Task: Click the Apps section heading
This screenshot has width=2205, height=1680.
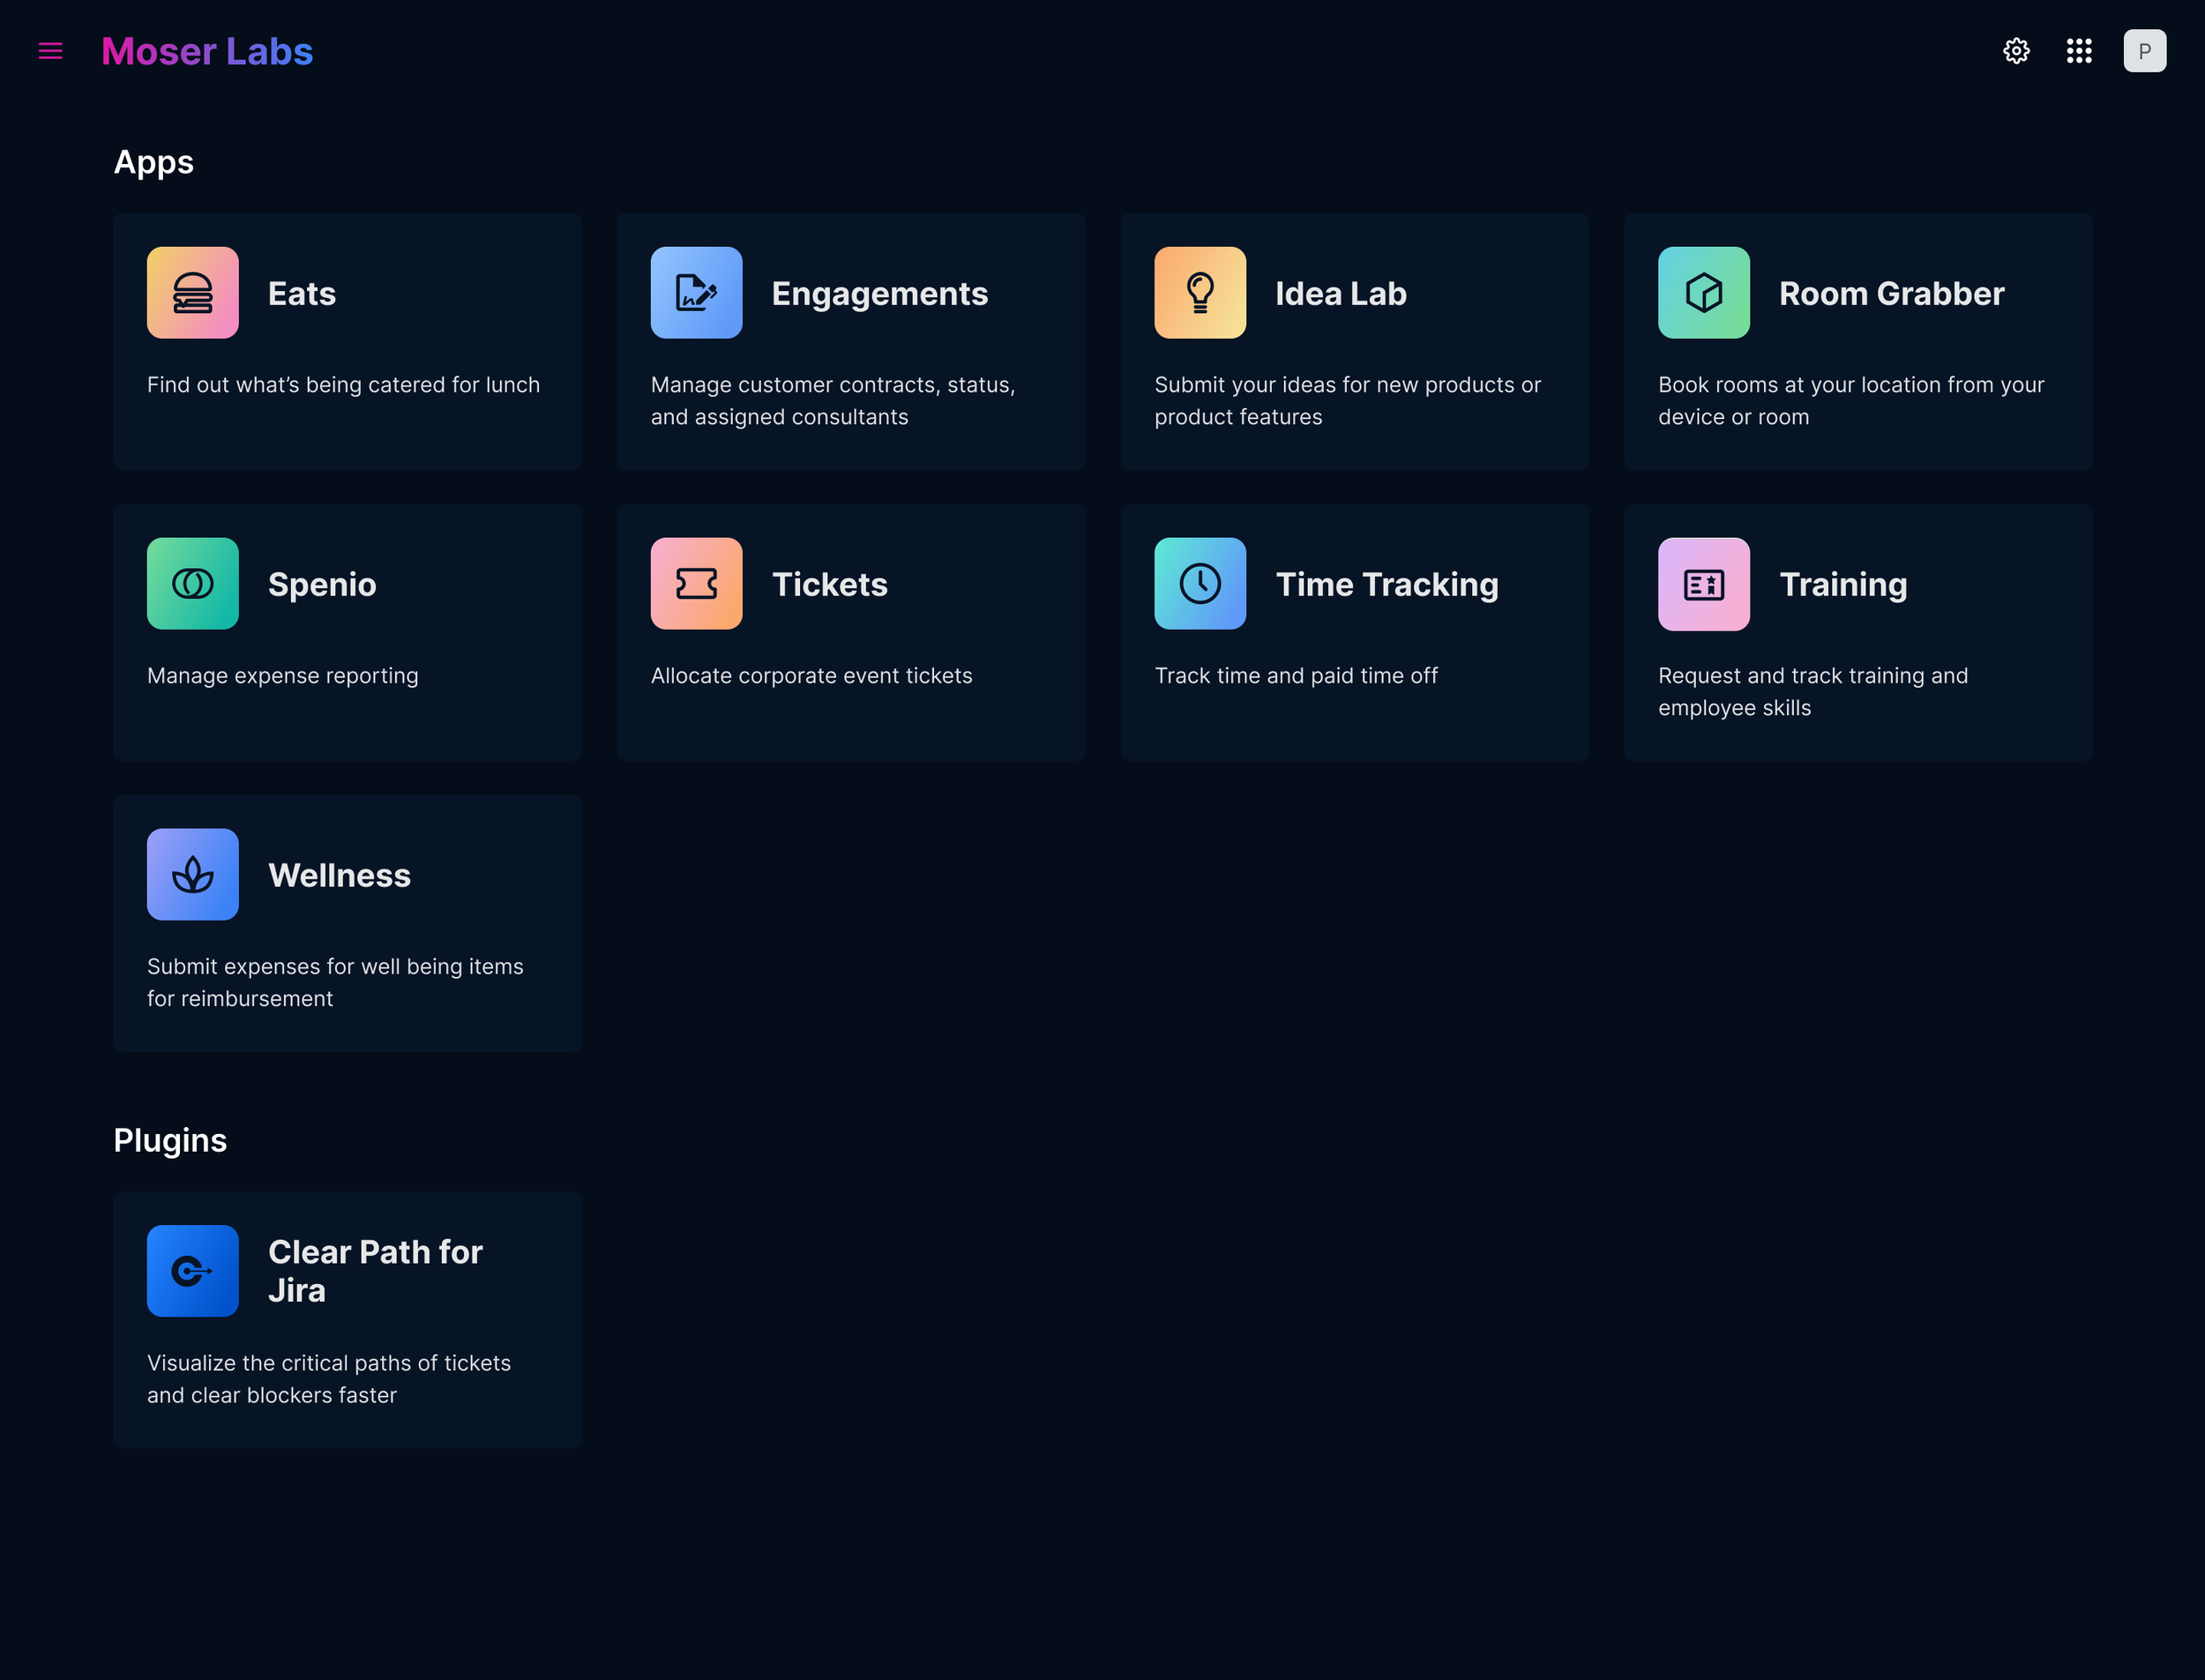Action: 154,162
